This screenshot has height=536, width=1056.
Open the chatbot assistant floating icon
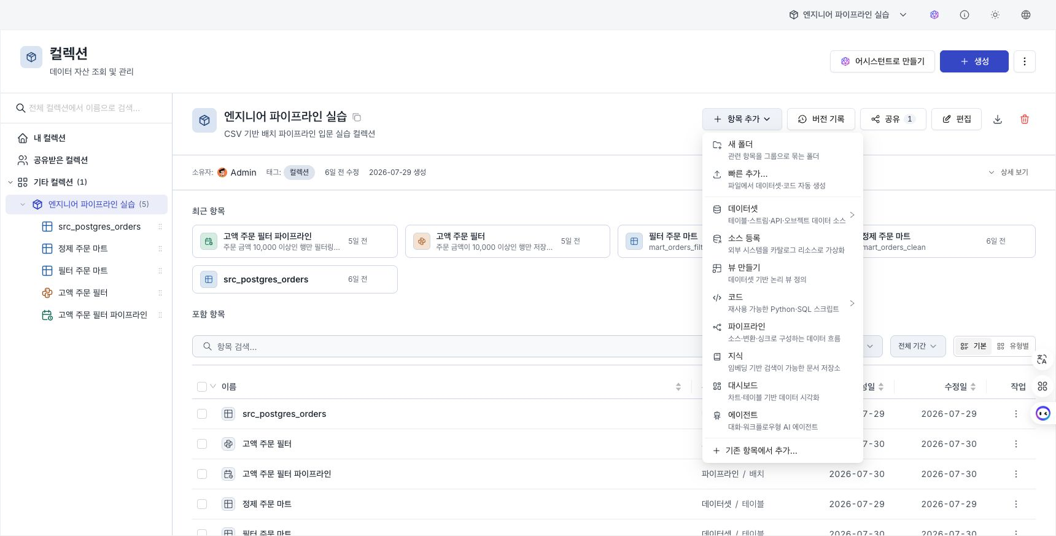1043,413
